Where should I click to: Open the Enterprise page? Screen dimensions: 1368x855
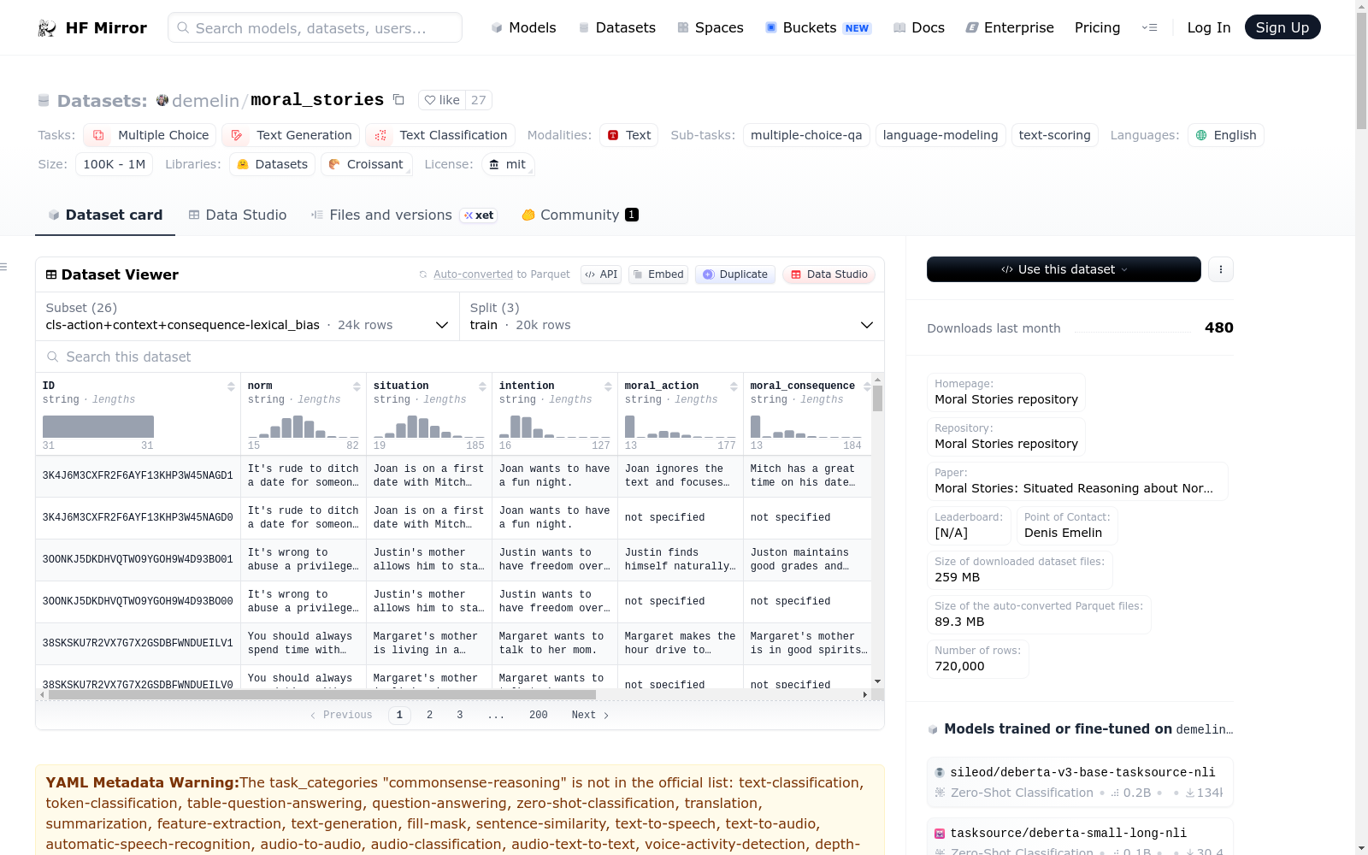(x=1010, y=27)
